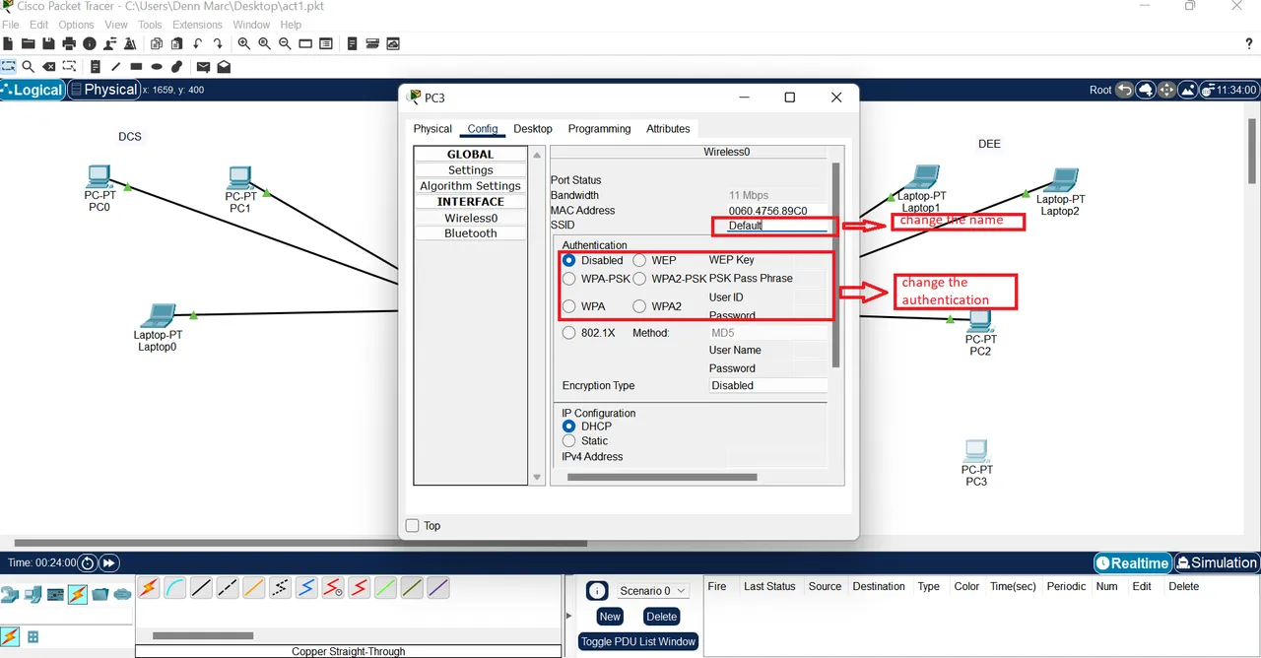Enable the Top checkbox in PC3 window
The image size is (1261, 658).
[413, 526]
